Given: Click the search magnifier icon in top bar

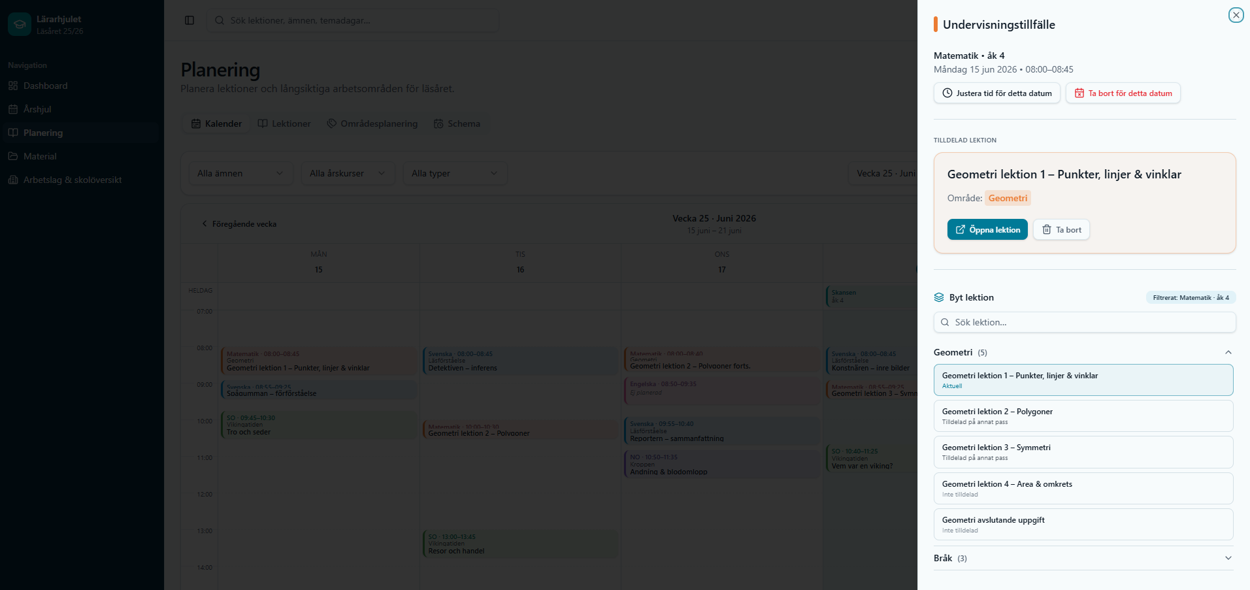Looking at the screenshot, I should 220,20.
